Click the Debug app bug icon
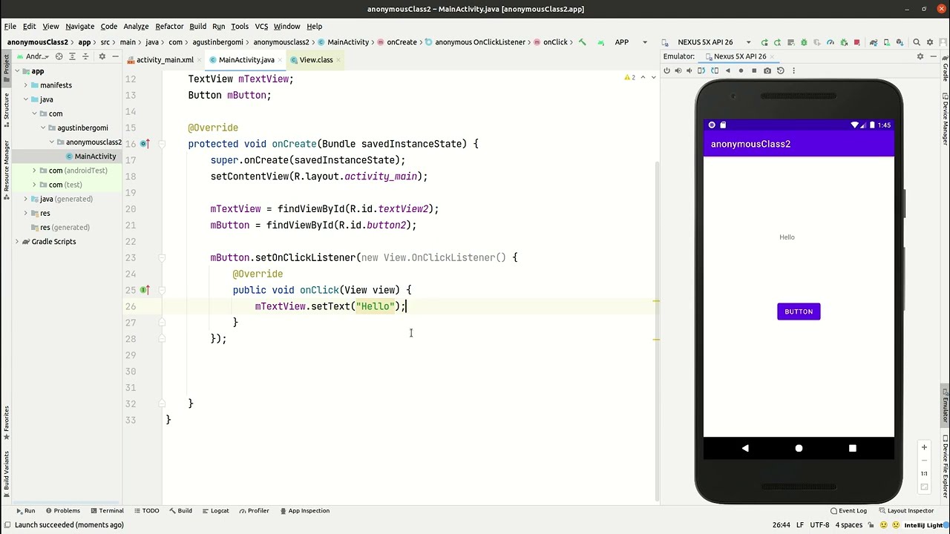 (x=804, y=42)
